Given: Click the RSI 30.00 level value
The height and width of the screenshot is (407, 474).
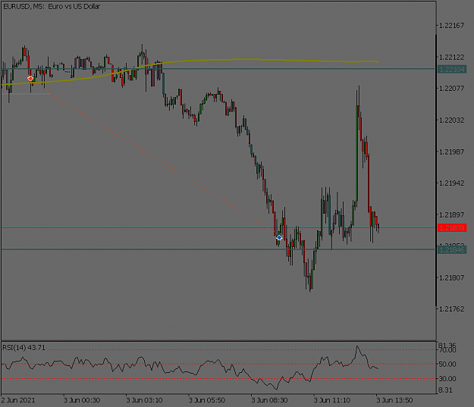Looking at the screenshot, I should point(447,379).
